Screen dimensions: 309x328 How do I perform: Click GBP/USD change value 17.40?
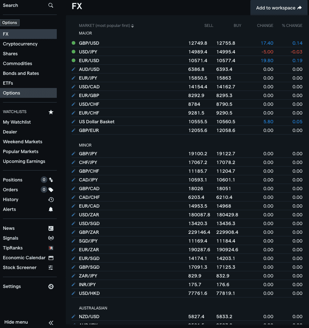click(267, 43)
